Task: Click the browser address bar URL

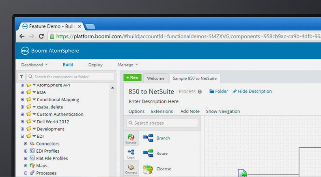Action: (184, 36)
